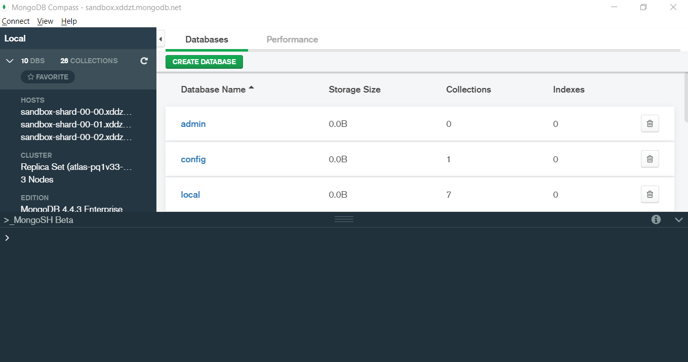The height and width of the screenshot is (362, 688).
Task: Select host sandbox-shard-00-00 in sidebar
Action: [76, 112]
